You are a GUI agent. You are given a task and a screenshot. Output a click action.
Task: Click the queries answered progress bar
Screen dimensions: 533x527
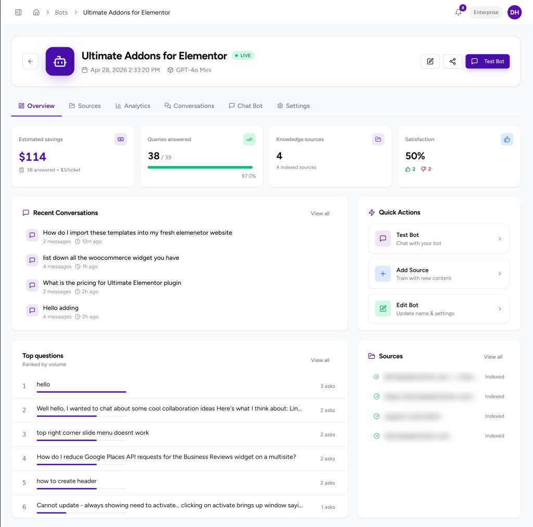pos(201,167)
